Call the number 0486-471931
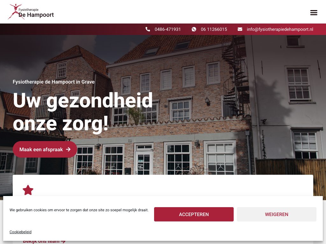Viewport: 326px width, 244px height. (167, 29)
